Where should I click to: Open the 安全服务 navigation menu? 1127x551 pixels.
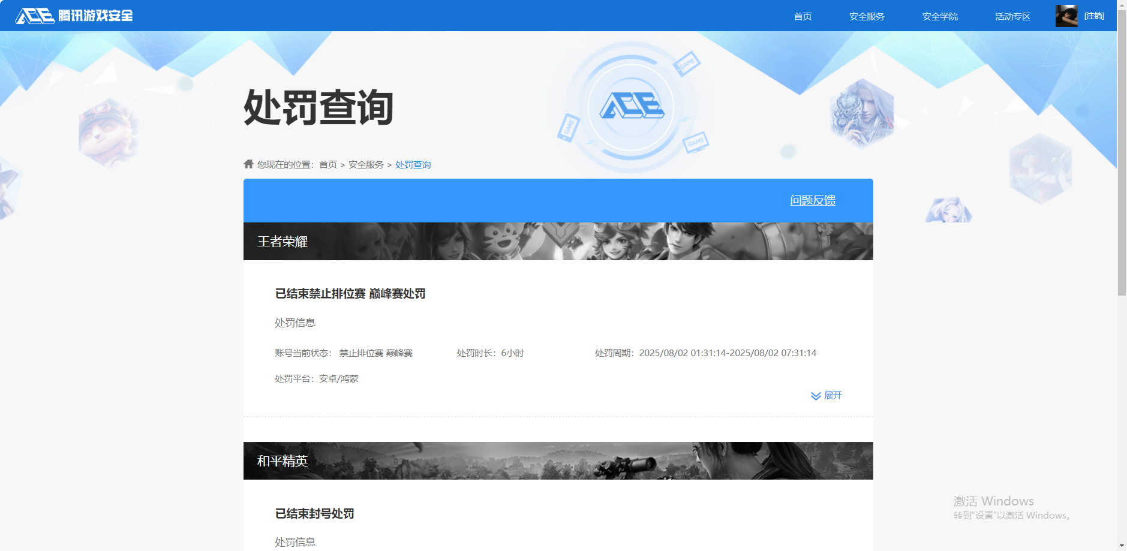pyautogui.click(x=866, y=16)
